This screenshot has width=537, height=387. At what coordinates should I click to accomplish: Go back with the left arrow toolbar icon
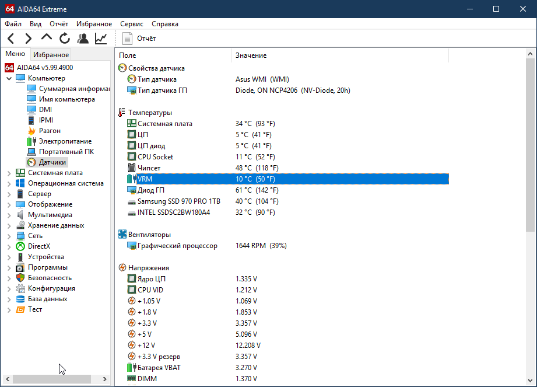10,39
